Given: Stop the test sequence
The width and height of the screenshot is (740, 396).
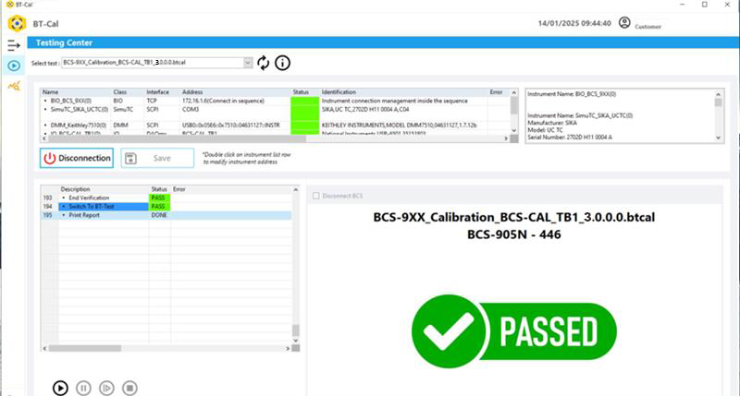Looking at the screenshot, I should tap(130, 388).
